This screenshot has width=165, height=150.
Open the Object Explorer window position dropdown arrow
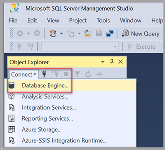click(x=103, y=62)
